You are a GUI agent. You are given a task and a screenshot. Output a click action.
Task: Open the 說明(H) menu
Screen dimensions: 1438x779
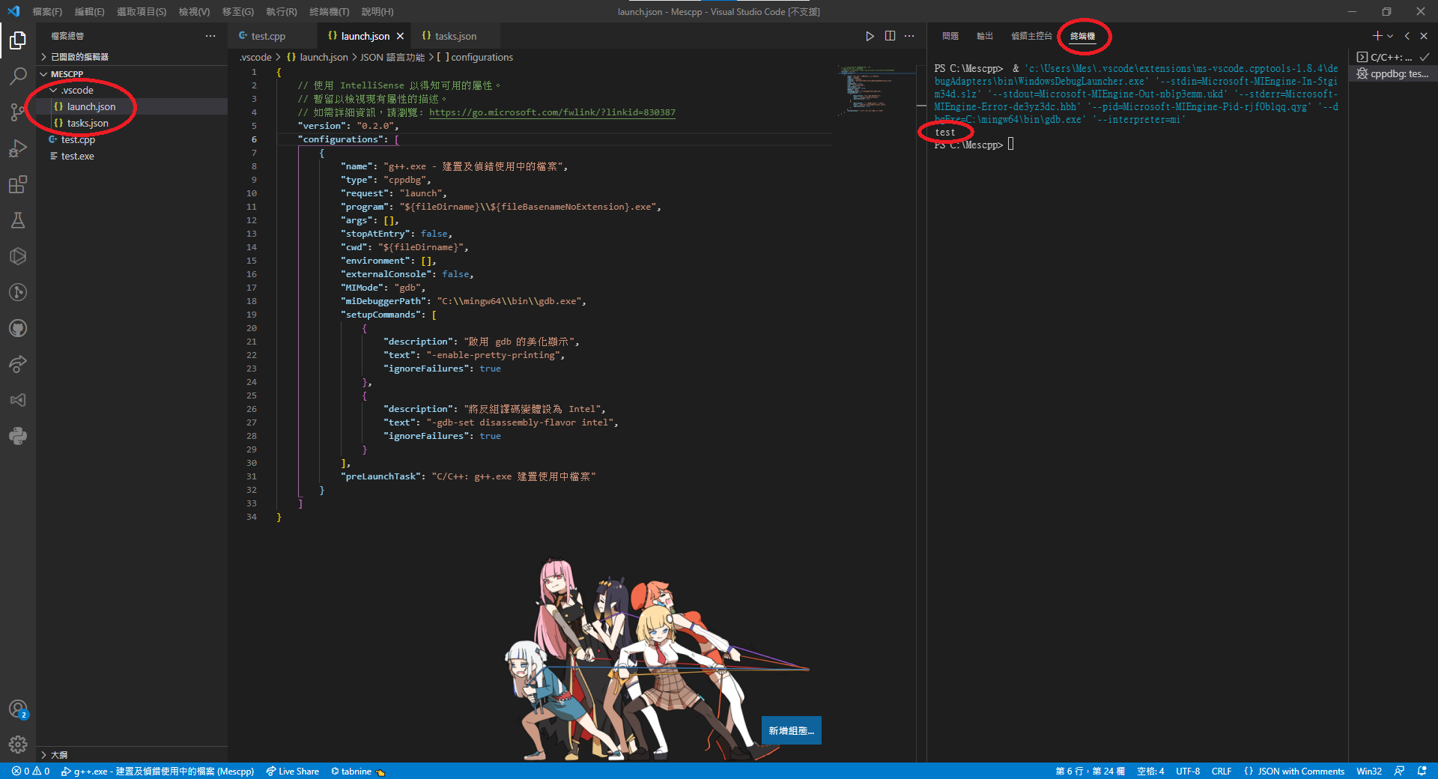(377, 12)
